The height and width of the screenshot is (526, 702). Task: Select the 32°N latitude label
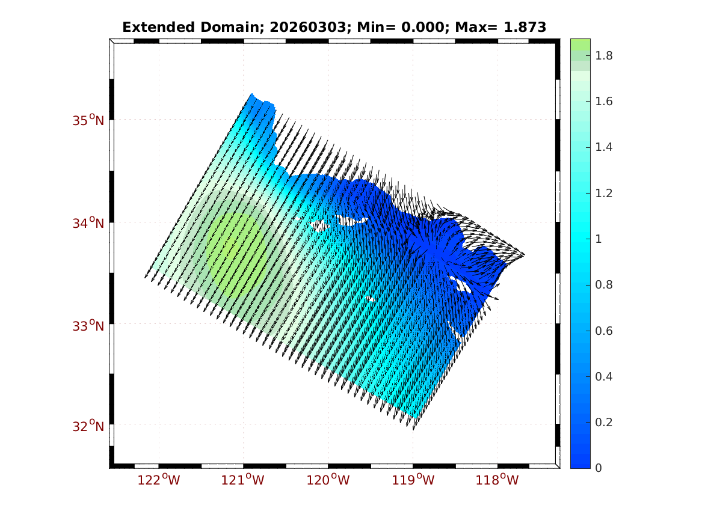pyautogui.click(x=88, y=426)
